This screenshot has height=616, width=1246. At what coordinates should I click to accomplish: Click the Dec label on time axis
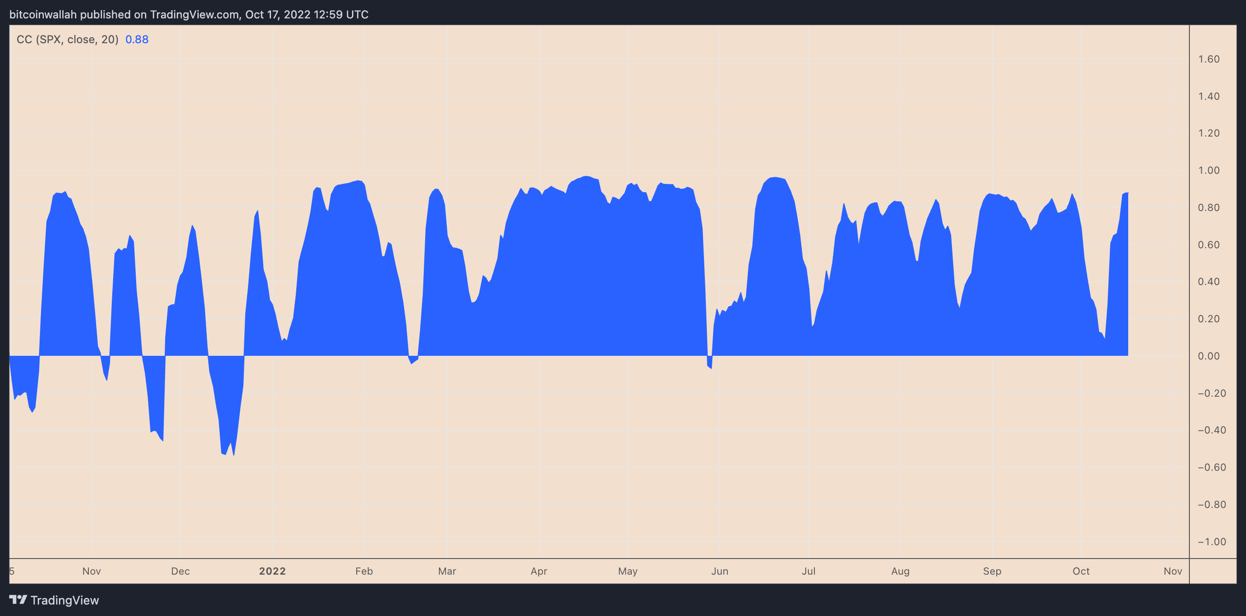pos(180,571)
